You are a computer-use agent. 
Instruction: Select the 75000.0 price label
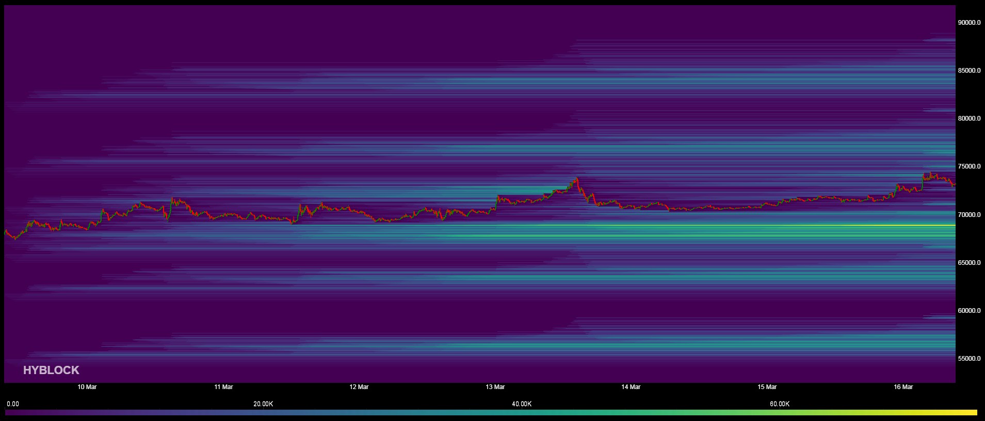pyautogui.click(x=969, y=167)
